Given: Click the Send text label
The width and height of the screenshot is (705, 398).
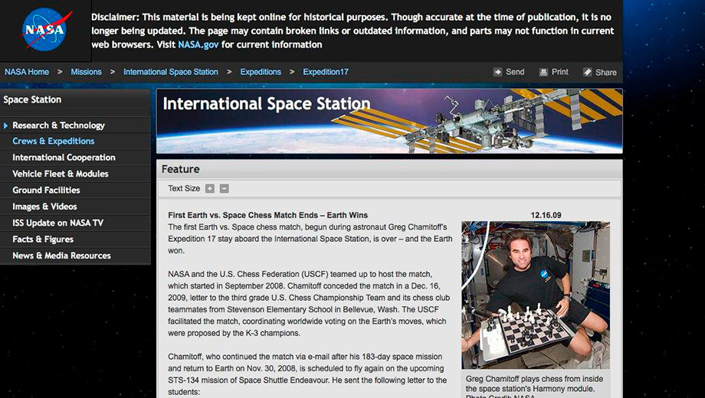Looking at the screenshot, I should pos(515,72).
